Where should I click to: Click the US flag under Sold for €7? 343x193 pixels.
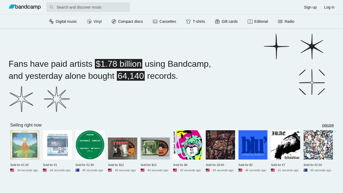[x=273, y=170]
